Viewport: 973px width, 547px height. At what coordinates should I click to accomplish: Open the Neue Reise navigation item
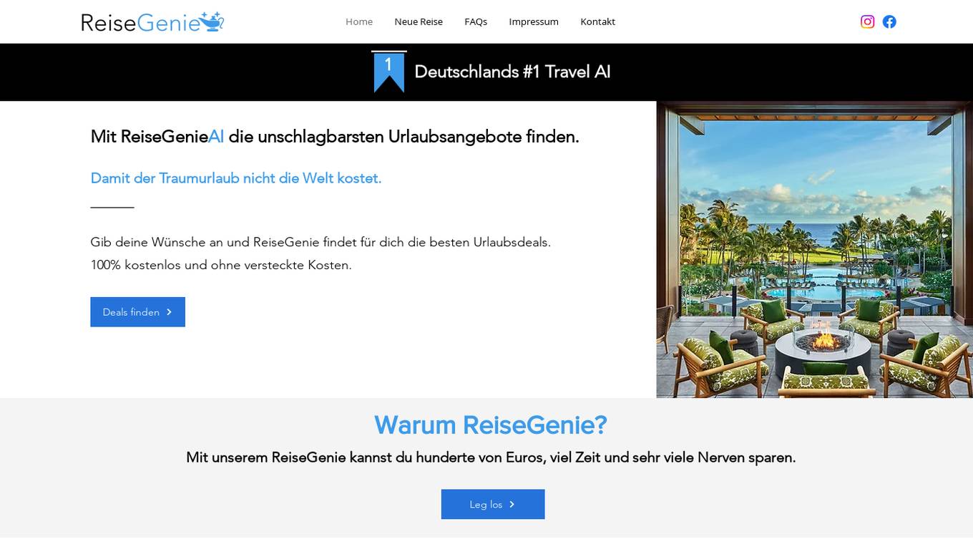(x=419, y=21)
